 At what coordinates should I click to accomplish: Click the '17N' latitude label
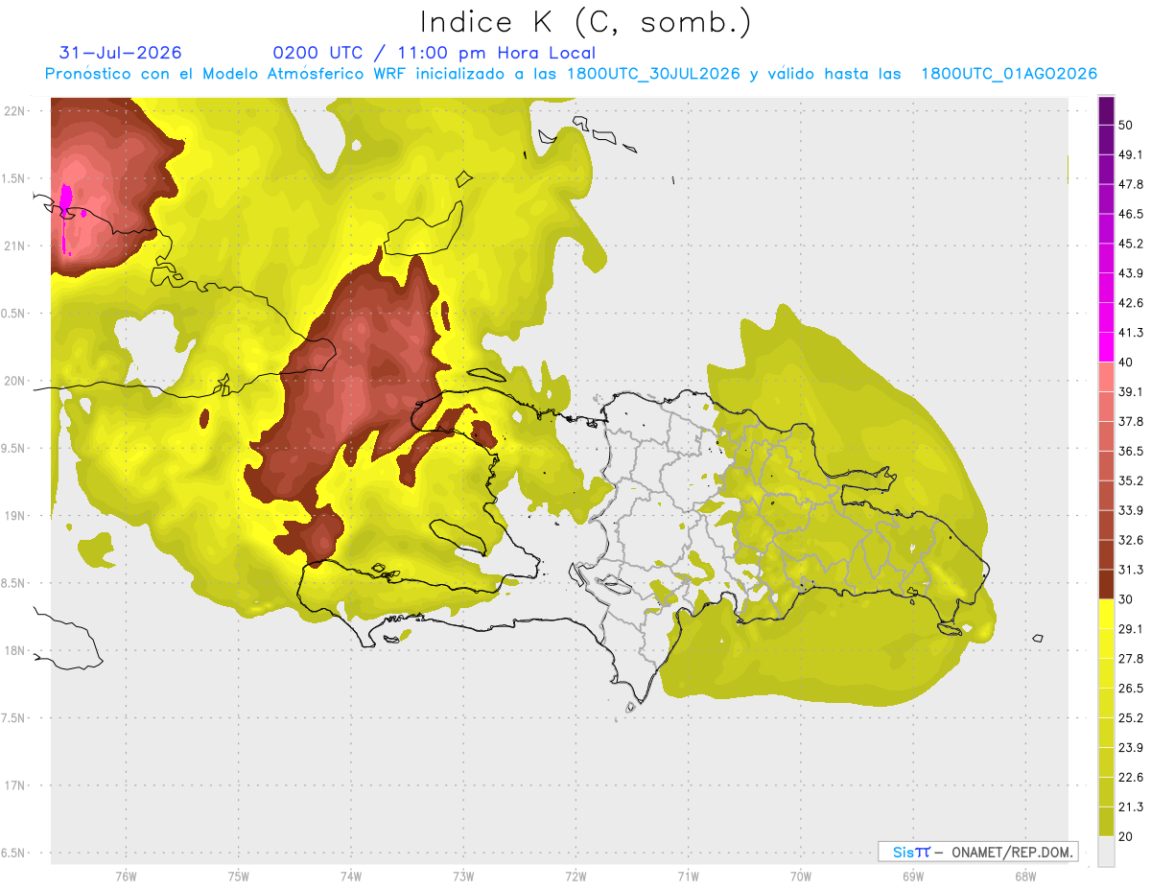click(14, 785)
